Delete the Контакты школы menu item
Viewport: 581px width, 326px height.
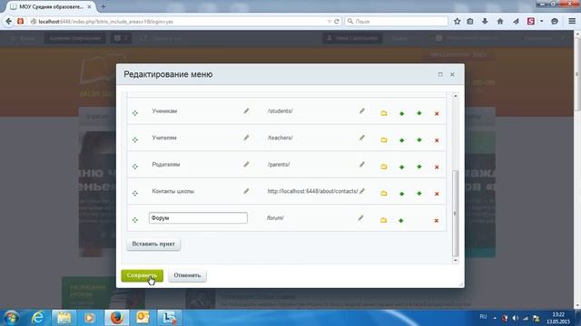click(437, 194)
